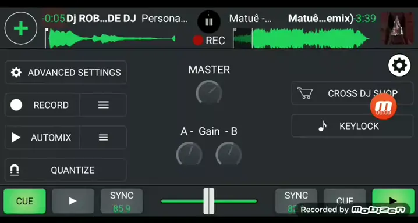Image resolution: width=418 pixels, height=223 pixels.
Task: Open the white settings gear at the right
Action: (399, 66)
